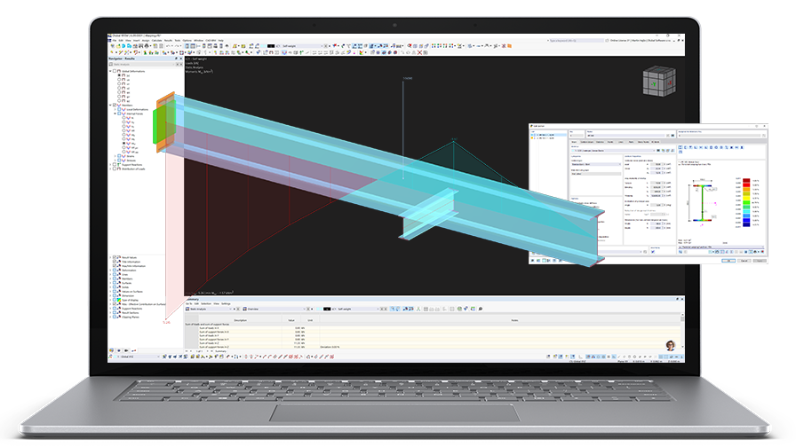Viewport: 796px width, 447px height.
Task: Select the Navigator display tab icon
Action: 119,350
